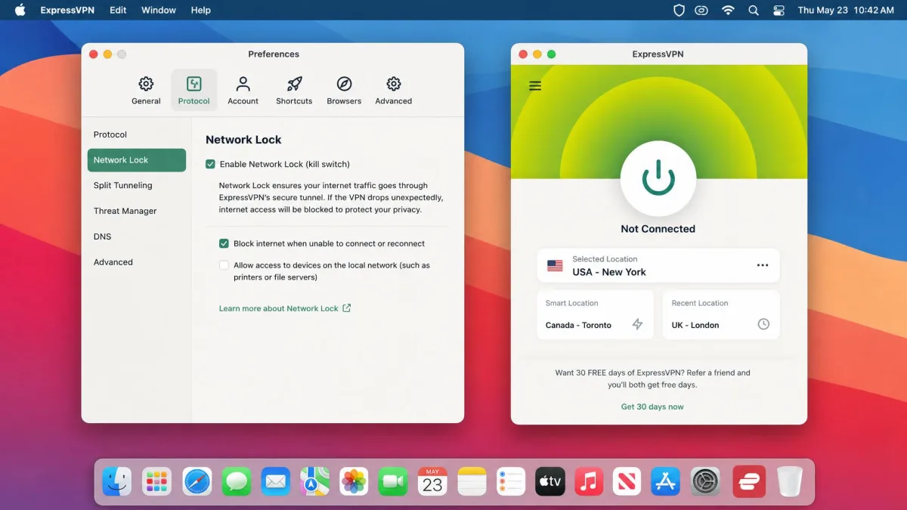Switch to the Protocol preferences tab
907x510 pixels.
194,91
